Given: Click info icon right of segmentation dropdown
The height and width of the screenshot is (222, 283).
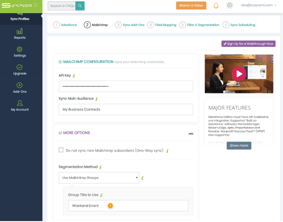Looking at the screenshot, I should click(x=142, y=178).
